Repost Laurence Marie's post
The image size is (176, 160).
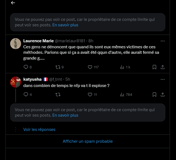58,67
